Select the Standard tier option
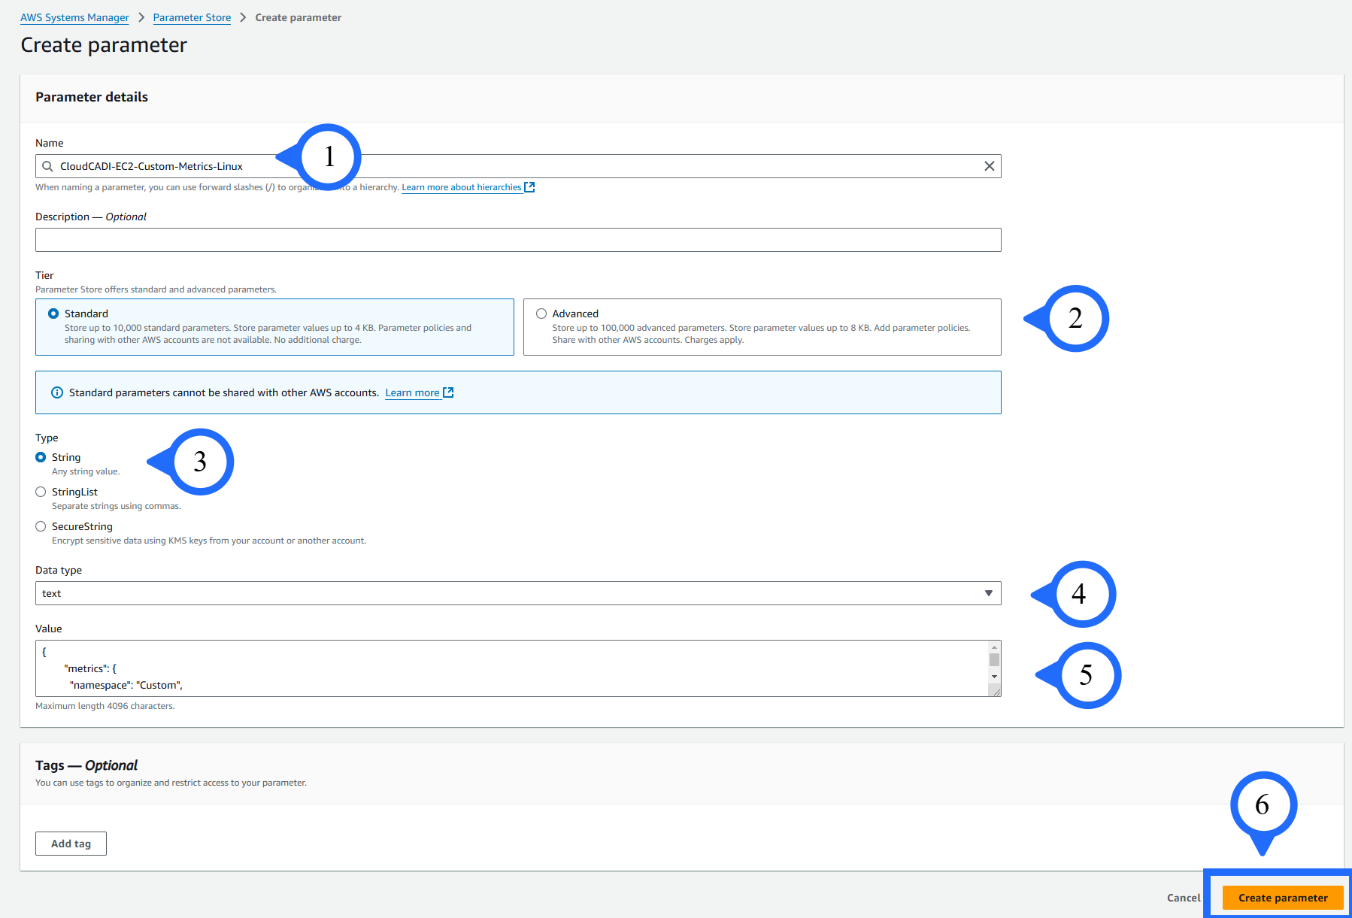The width and height of the screenshot is (1352, 918). pyautogui.click(x=53, y=314)
